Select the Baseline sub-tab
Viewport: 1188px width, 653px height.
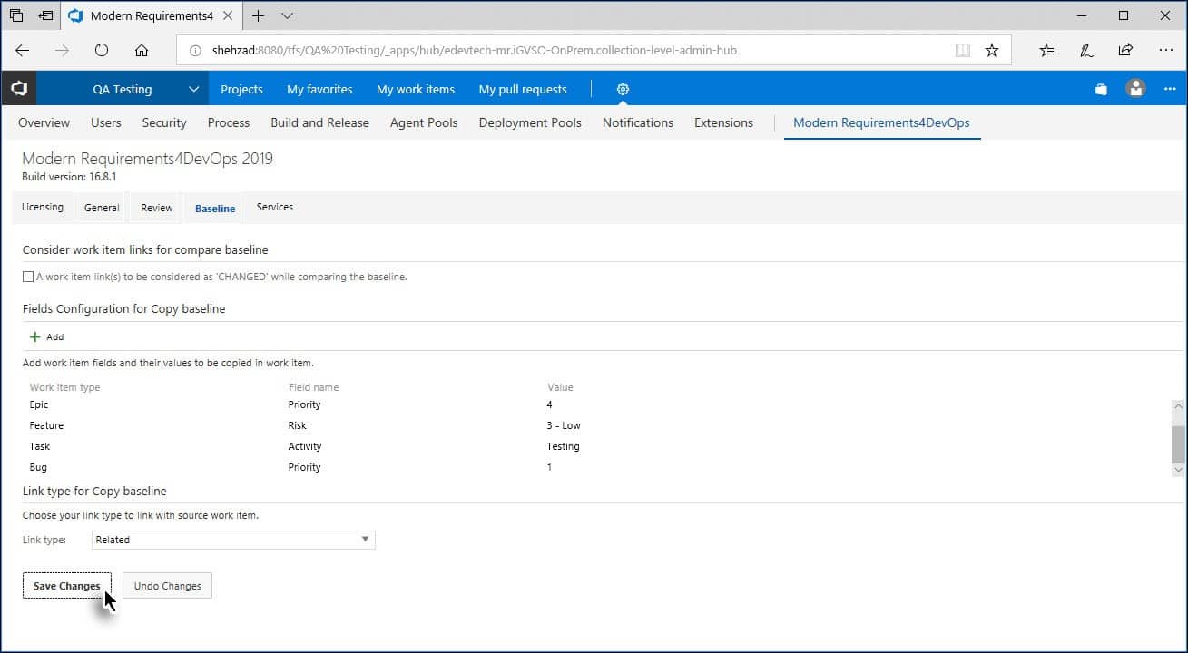point(215,208)
